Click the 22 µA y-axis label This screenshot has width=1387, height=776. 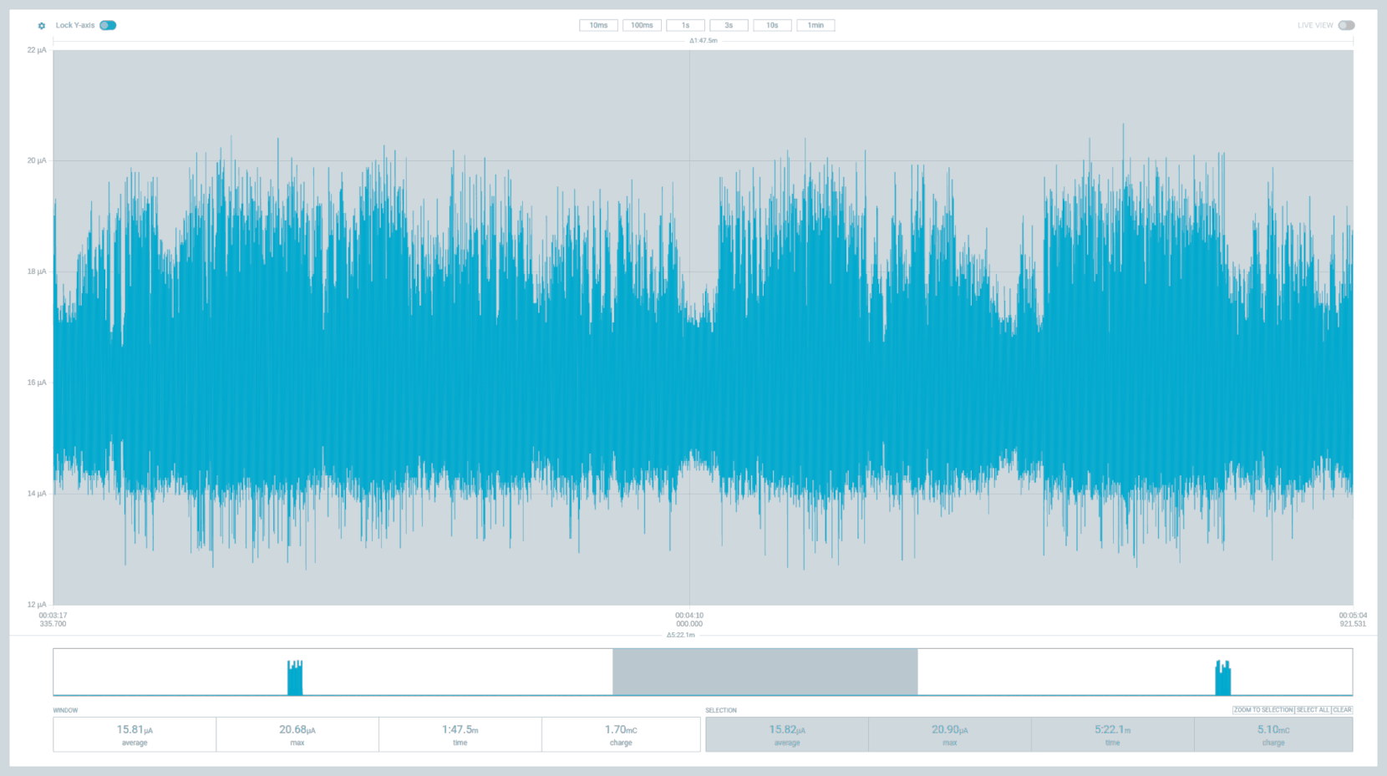(37, 50)
